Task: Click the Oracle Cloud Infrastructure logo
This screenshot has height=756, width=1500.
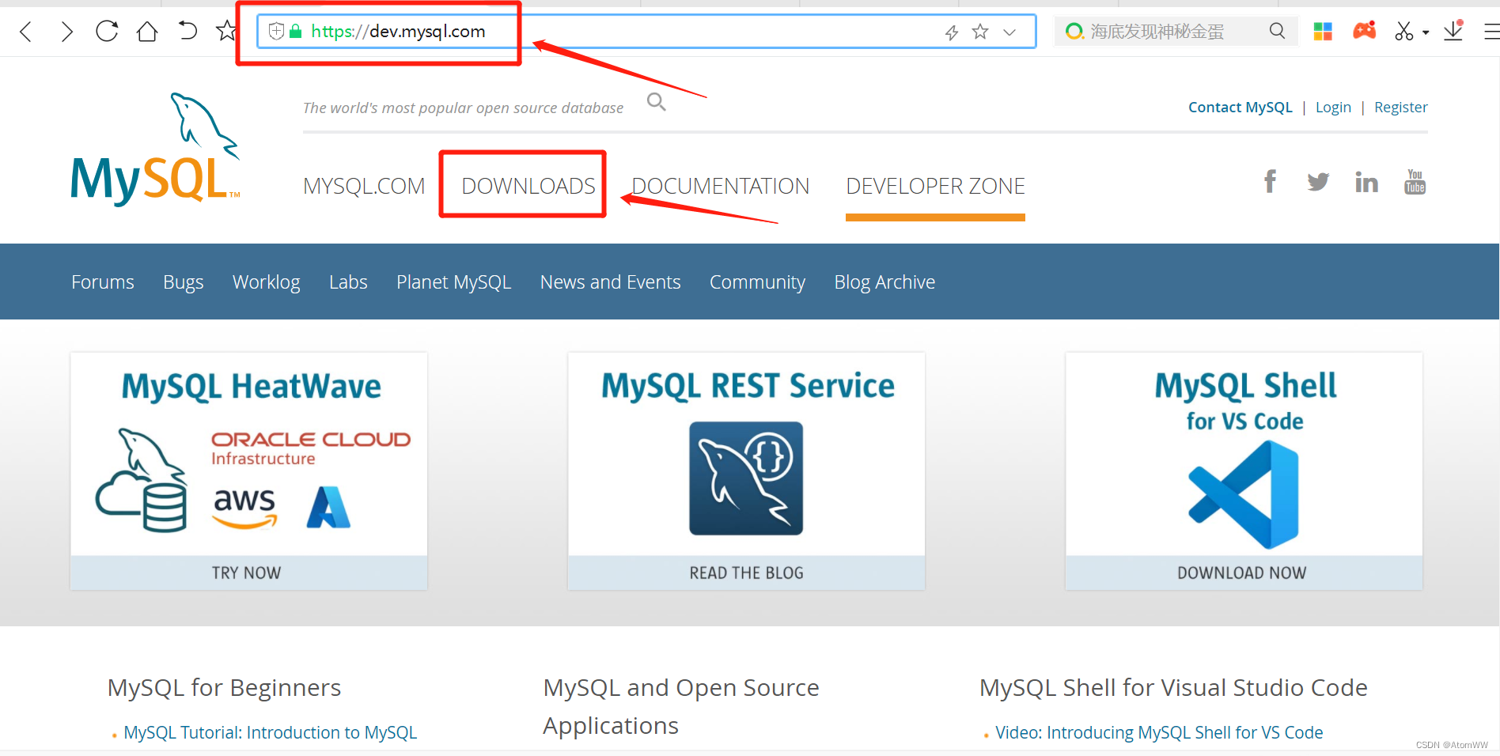Action: coord(311,448)
